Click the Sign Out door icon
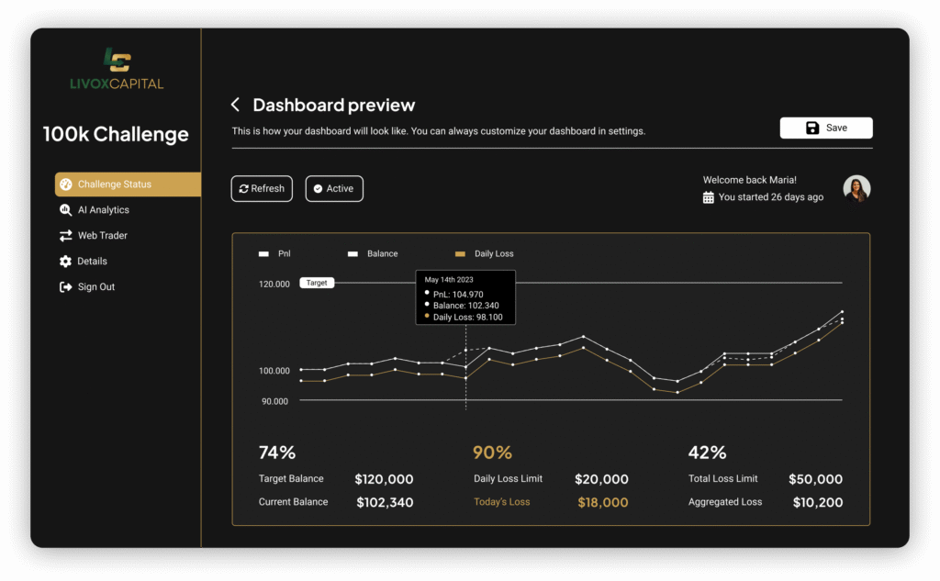The image size is (940, 581). [65, 287]
